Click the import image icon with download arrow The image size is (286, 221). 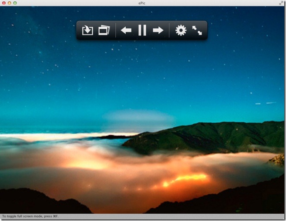[x=87, y=30]
